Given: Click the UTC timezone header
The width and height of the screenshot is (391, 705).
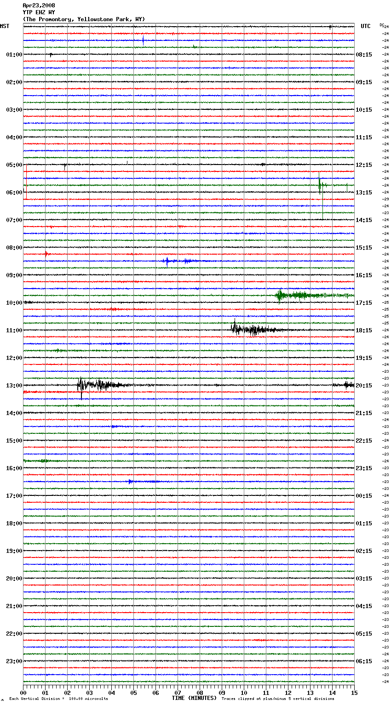Looking at the screenshot, I should tap(365, 26).
